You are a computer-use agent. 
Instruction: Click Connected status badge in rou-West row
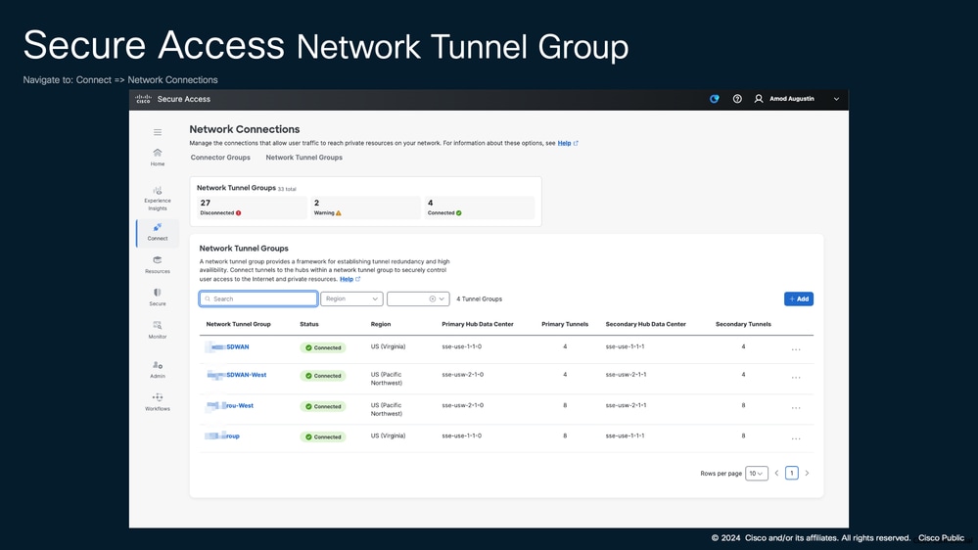323,406
